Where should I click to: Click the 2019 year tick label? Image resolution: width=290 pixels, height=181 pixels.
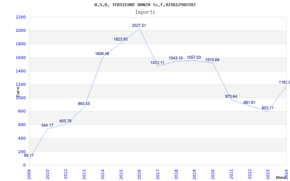195,174
